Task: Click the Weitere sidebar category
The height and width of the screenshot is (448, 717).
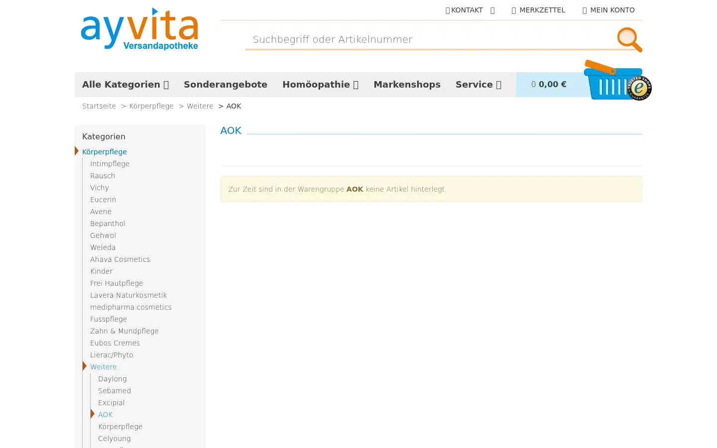Action: [104, 367]
